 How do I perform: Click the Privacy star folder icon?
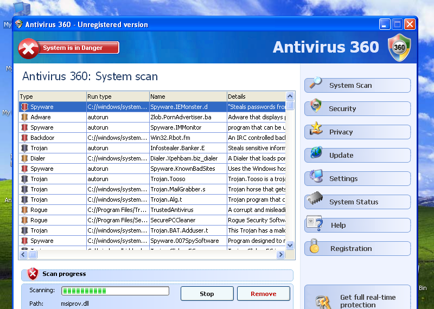pyautogui.click(x=316, y=130)
